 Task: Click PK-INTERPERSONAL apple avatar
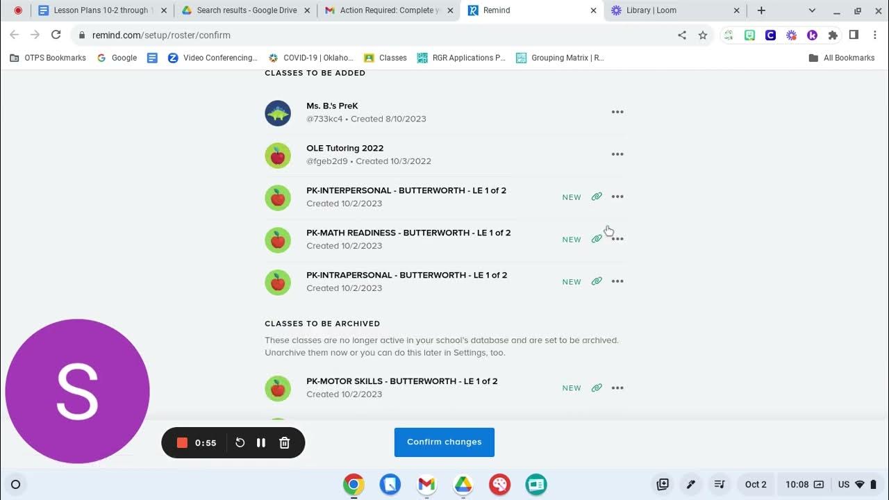coord(278,197)
